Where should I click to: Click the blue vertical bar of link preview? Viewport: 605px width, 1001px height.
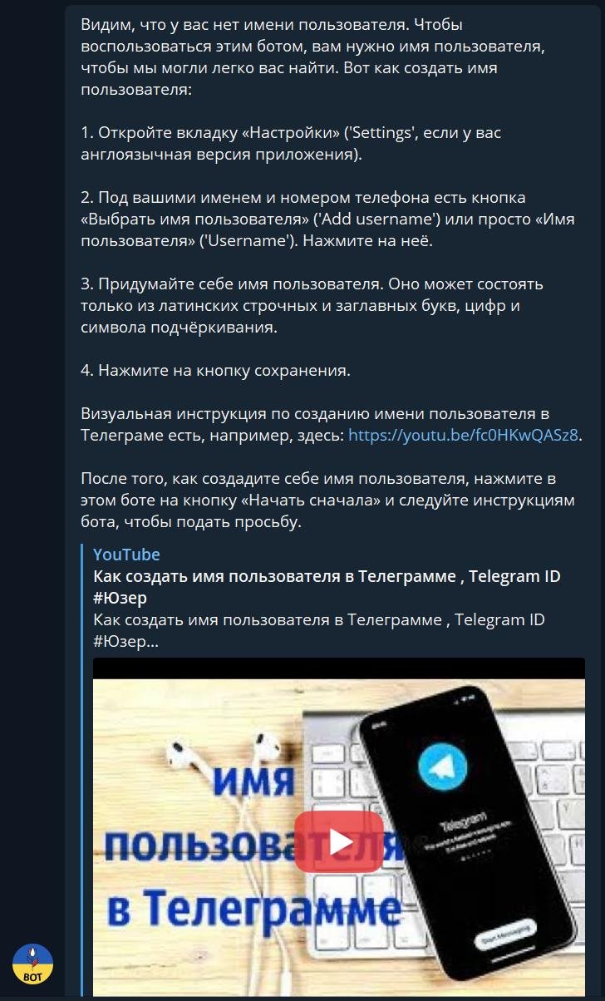82,769
